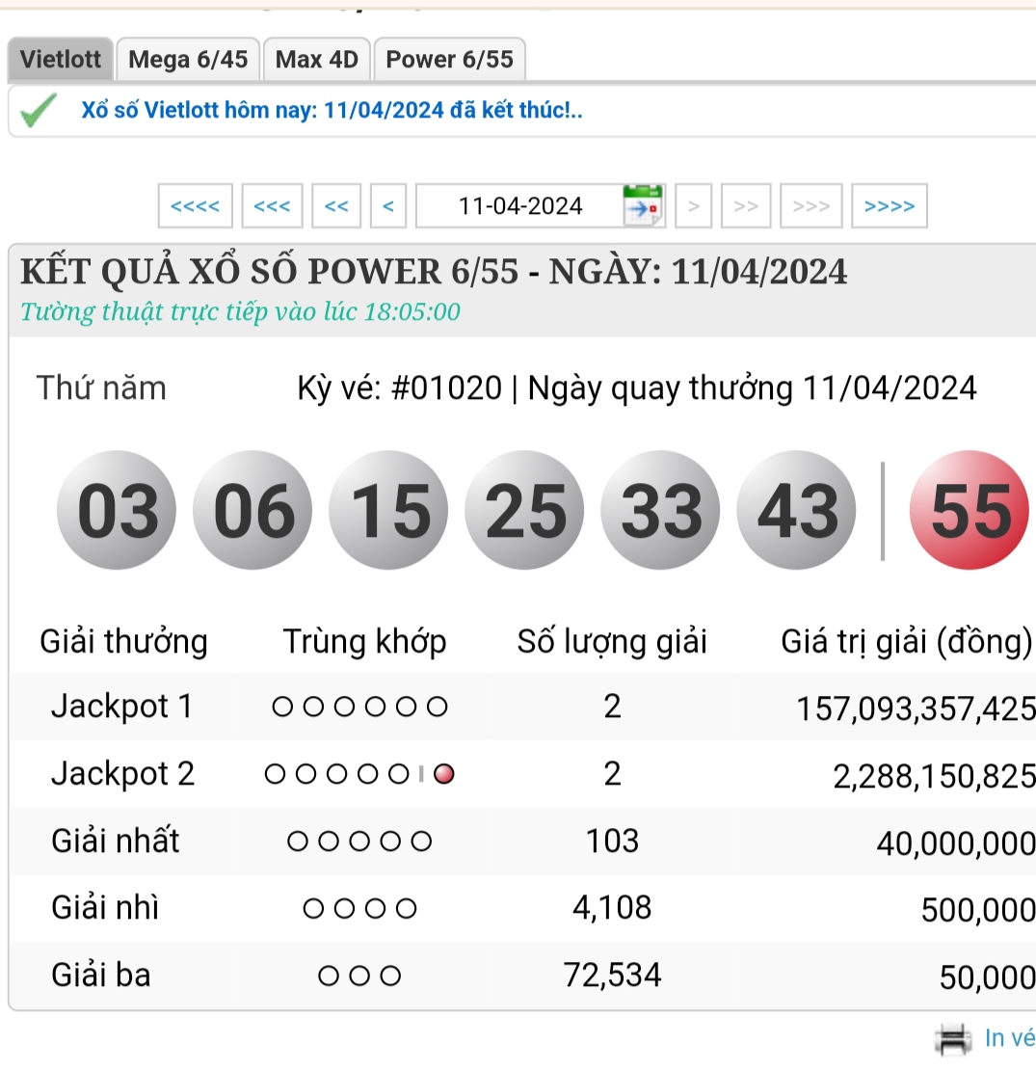Click the Kỳ vé #01020 text
The height and width of the screenshot is (1070, 1036).
400,388
